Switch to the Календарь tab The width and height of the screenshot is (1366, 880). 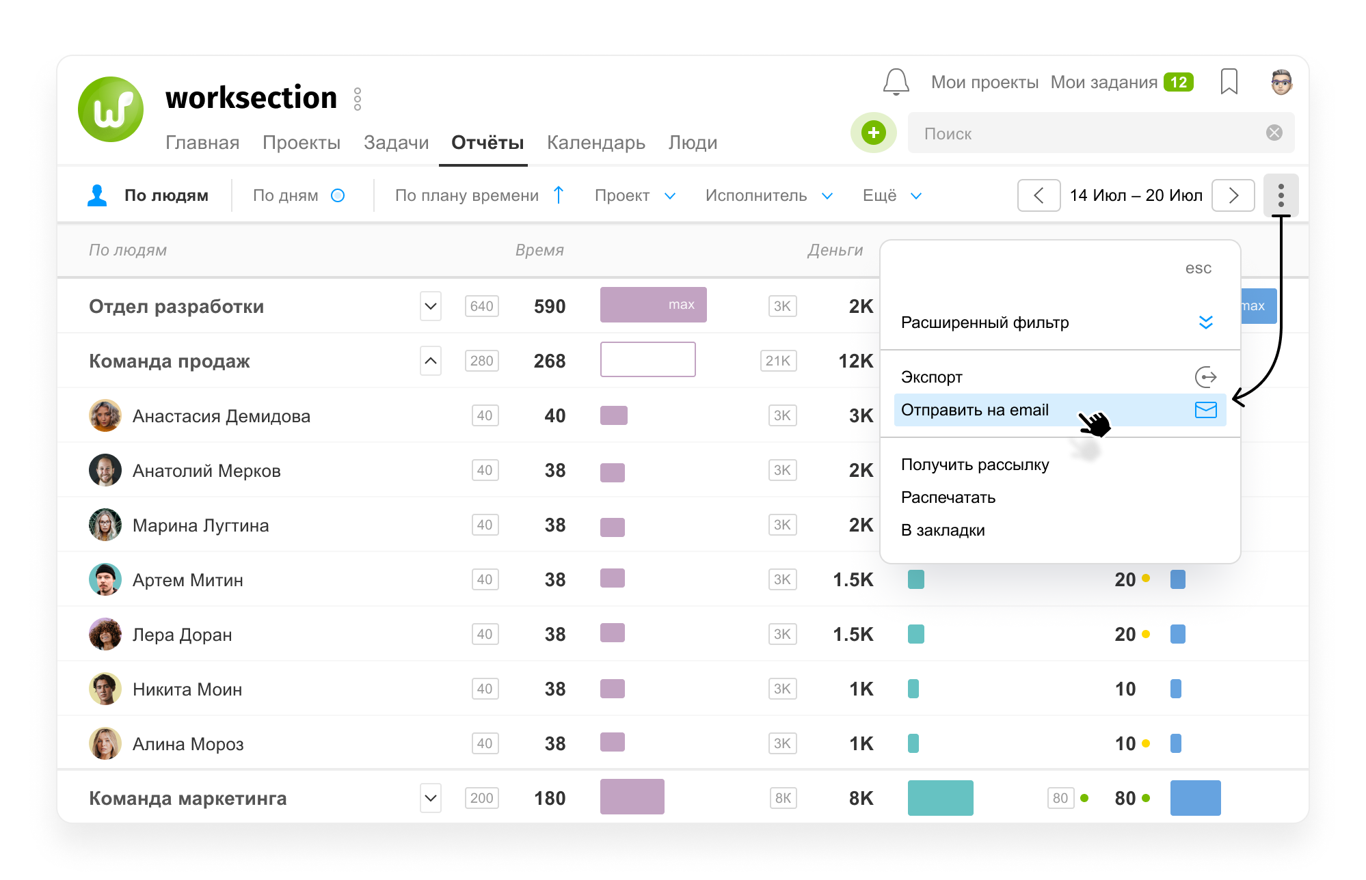tap(596, 142)
